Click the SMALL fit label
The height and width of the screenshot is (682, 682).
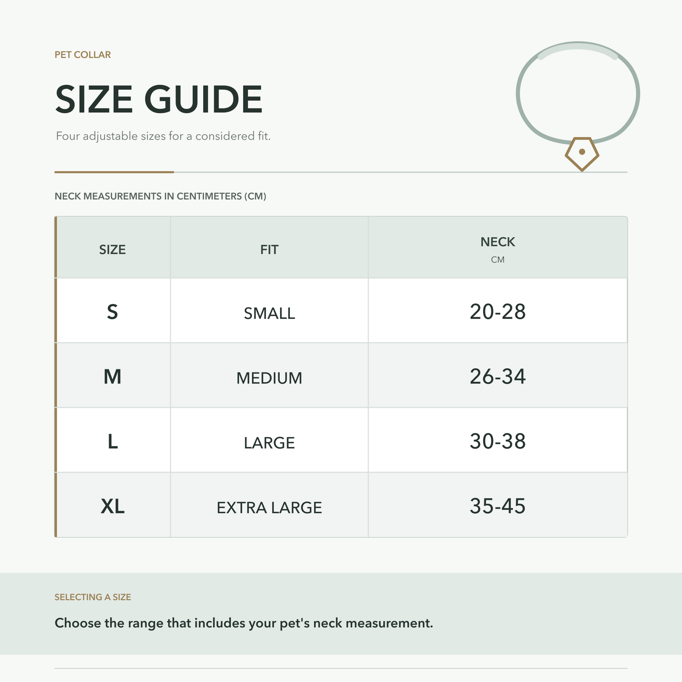[270, 313]
